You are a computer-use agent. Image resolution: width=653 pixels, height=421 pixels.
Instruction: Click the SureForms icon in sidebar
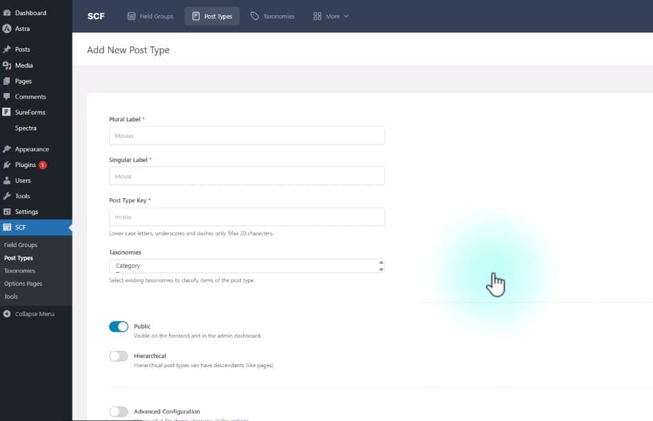tap(7, 112)
